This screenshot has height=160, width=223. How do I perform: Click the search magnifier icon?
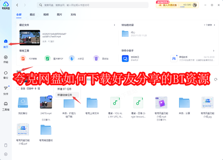pos(41,5)
